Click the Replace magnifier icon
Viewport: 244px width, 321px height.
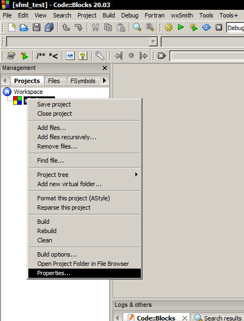click(x=150, y=27)
